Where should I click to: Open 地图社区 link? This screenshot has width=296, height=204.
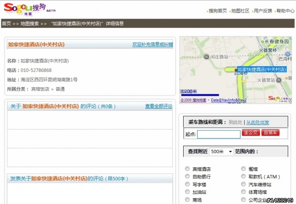240,11
